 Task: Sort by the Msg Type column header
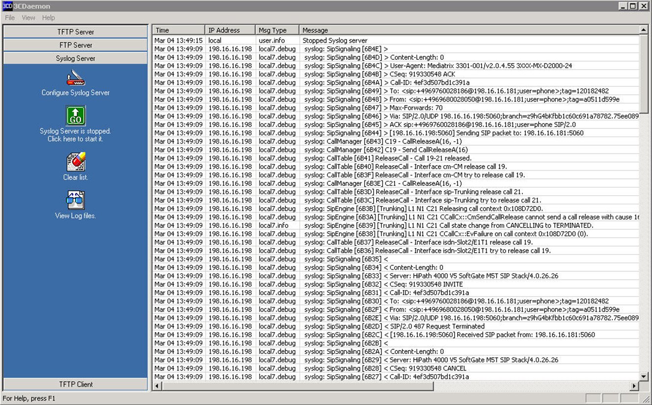click(x=277, y=30)
